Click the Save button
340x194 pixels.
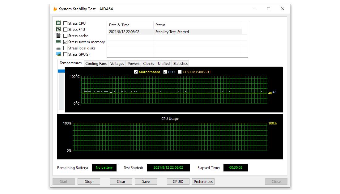(146, 181)
